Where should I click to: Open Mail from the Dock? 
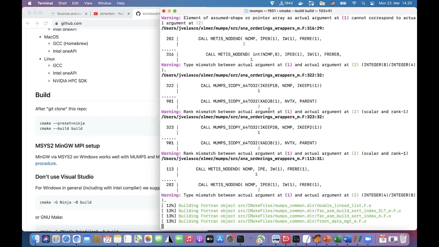87,239
